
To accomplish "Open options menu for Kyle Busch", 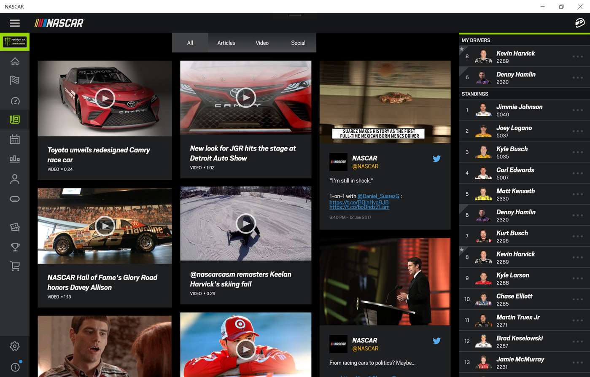I will 578,152.
